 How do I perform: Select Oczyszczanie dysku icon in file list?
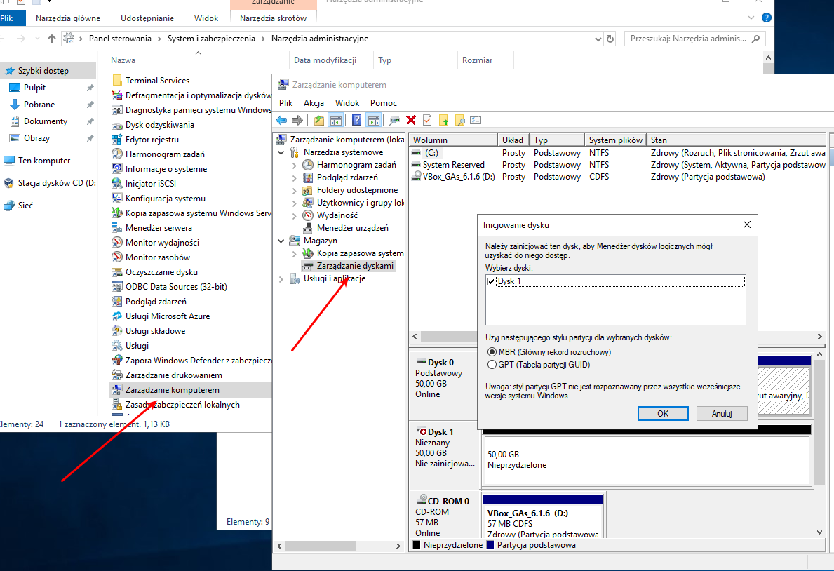tap(116, 272)
